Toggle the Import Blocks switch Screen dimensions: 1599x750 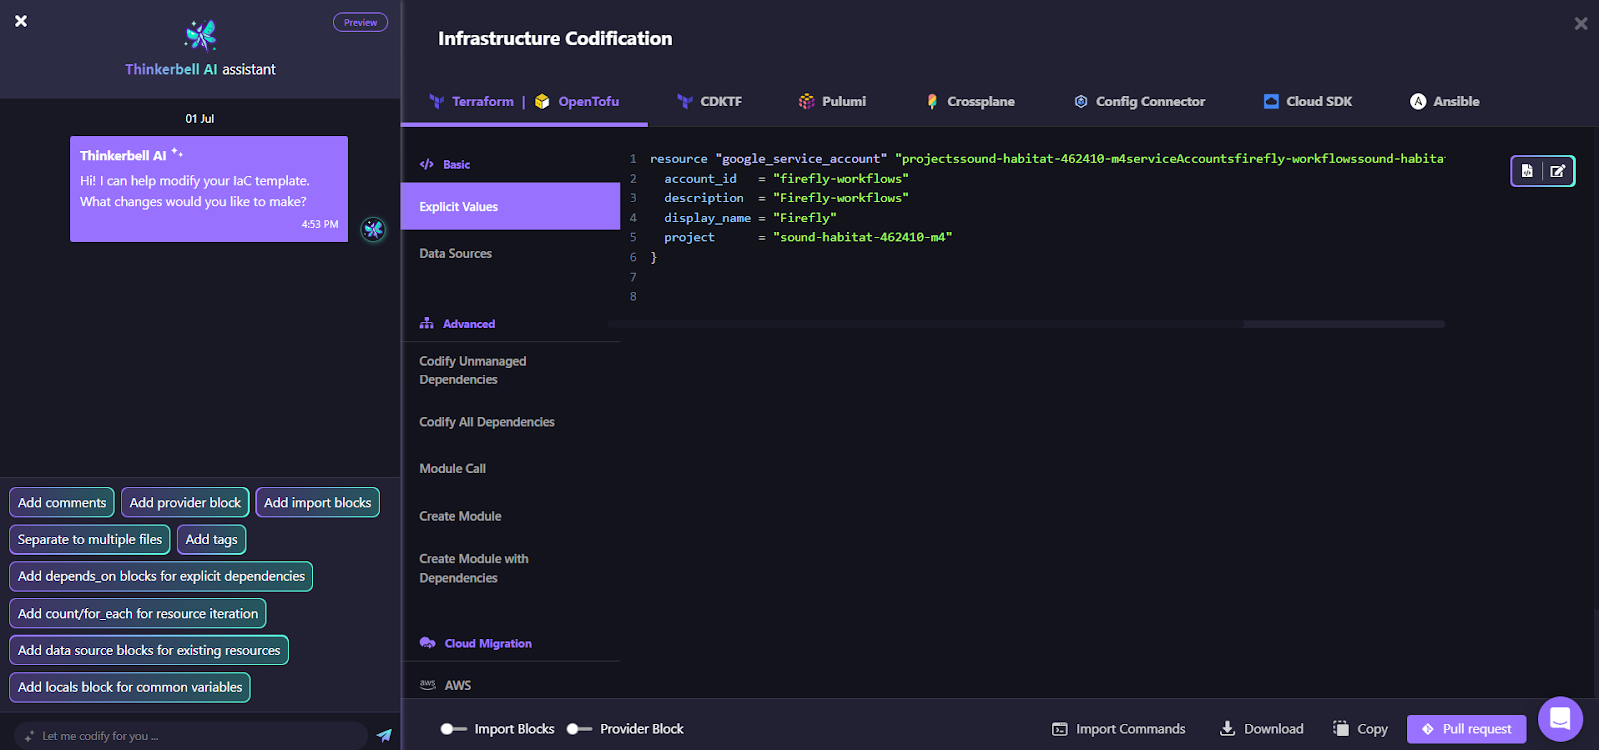tap(454, 729)
